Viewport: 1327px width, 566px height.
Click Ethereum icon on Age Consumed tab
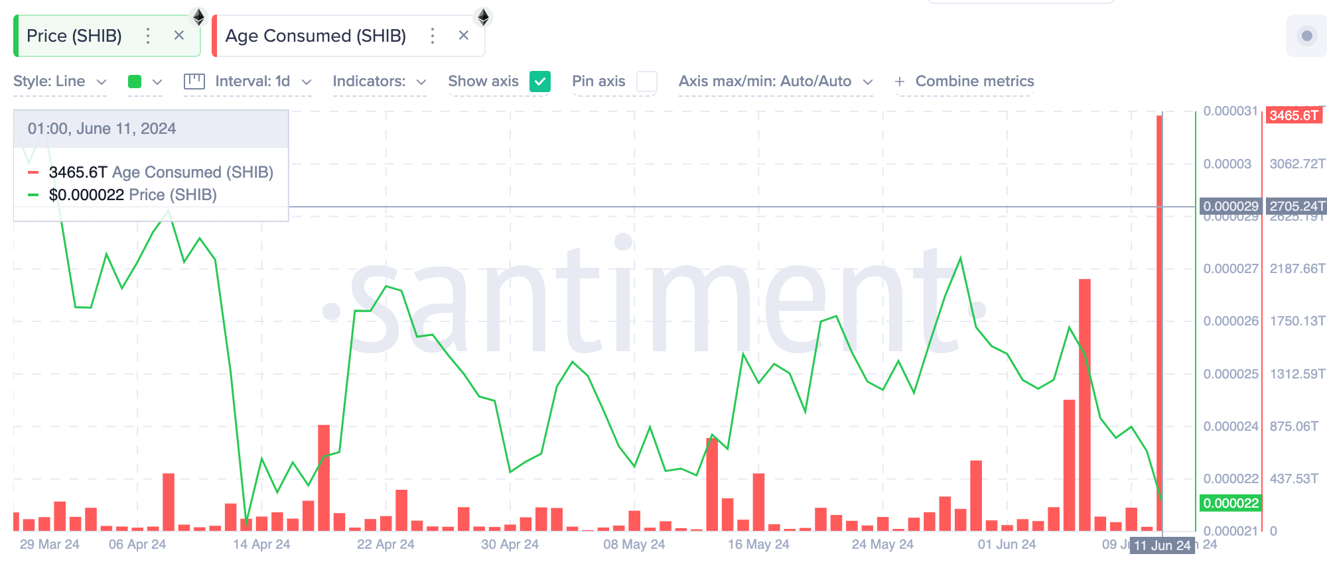(x=483, y=17)
